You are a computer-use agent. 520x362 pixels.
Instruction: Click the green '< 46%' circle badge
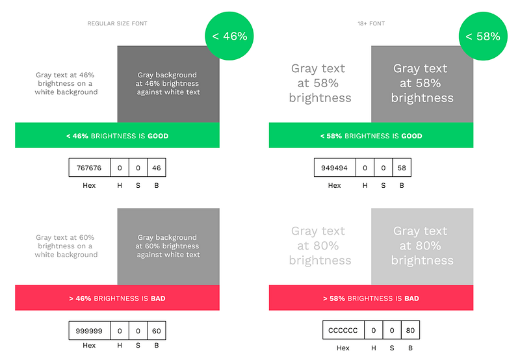tap(229, 36)
